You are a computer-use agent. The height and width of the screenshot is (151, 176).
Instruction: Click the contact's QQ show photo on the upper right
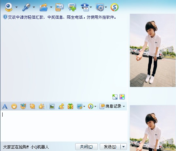click(153, 50)
